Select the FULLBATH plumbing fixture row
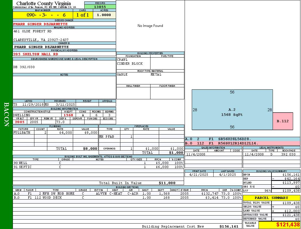 [55, 133]
